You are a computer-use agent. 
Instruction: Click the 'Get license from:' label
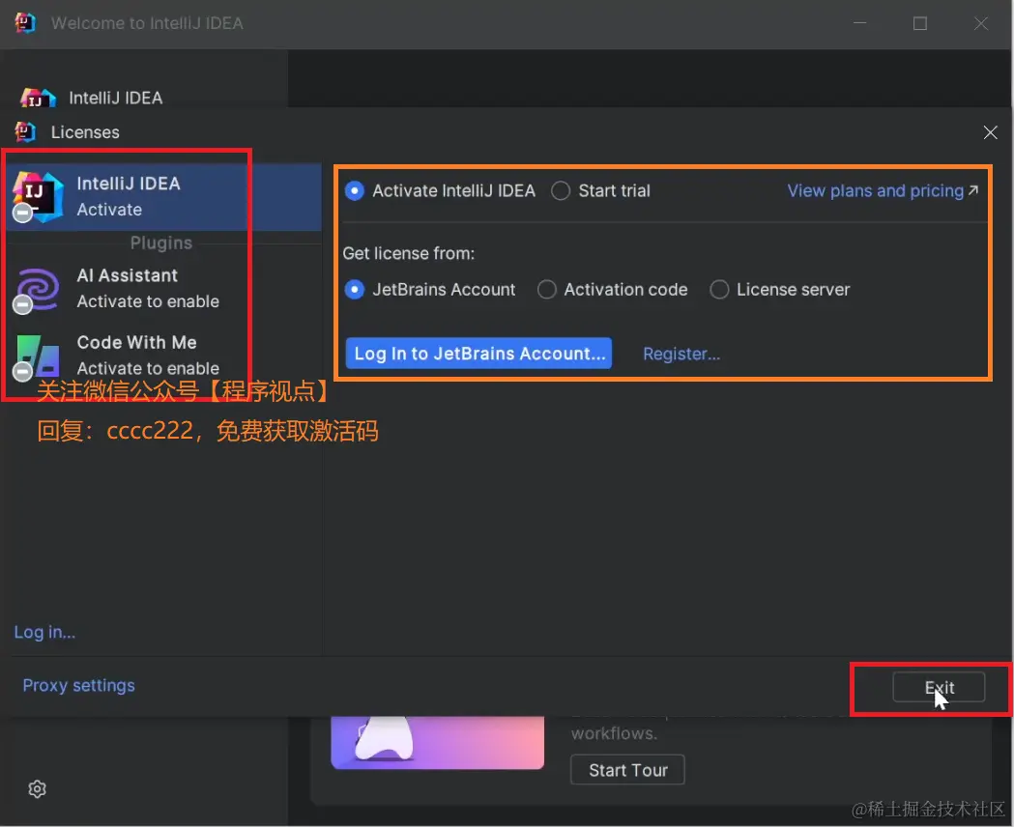coord(408,253)
